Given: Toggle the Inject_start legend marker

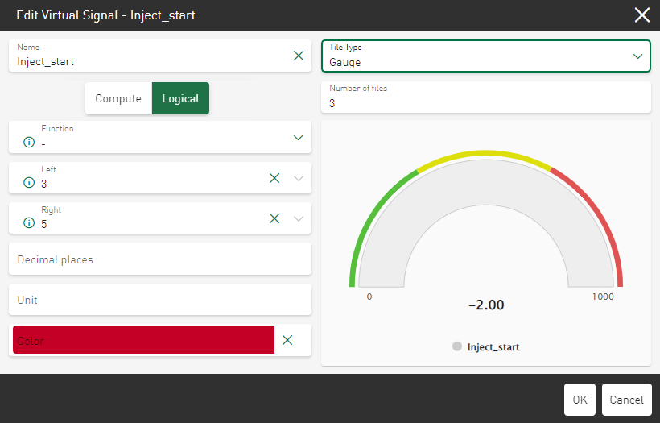Looking at the screenshot, I should click(x=457, y=347).
